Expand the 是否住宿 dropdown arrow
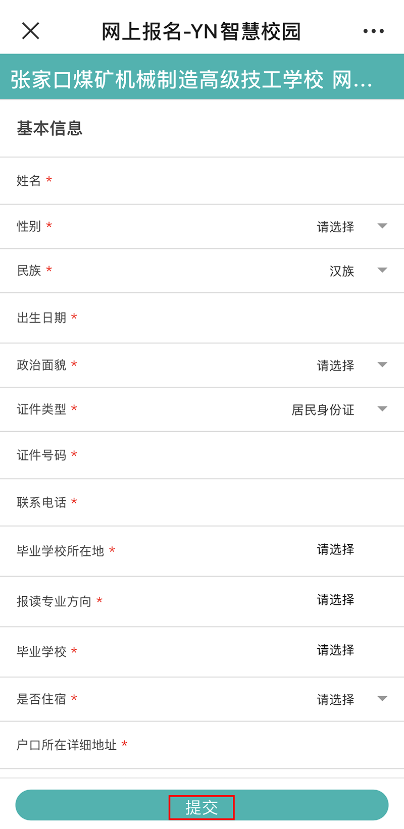Viewport: 404px width, 829px height. point(382,699)
